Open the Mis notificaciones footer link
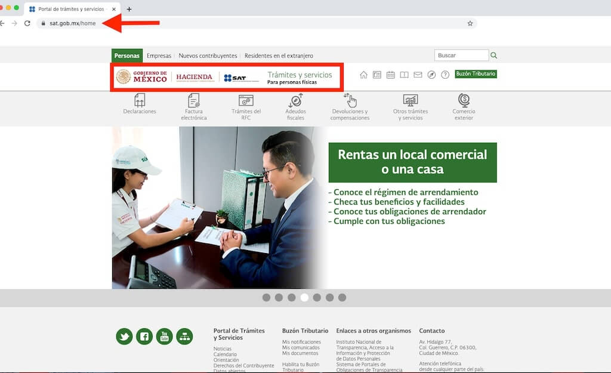 (x=301, y=342)
